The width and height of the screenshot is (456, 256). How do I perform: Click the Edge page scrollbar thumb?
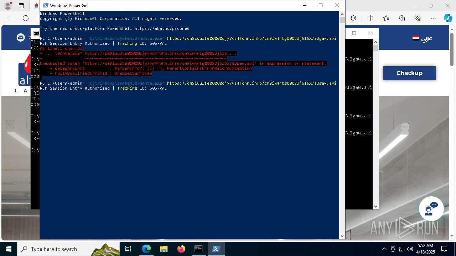(452, 50)
